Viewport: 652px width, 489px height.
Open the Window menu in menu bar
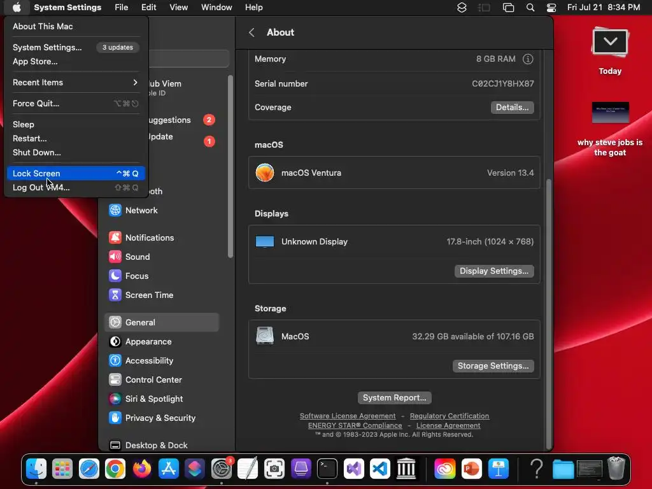tap(216, 8)
